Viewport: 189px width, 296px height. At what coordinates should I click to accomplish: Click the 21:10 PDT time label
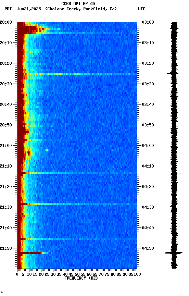coord(6,166)
